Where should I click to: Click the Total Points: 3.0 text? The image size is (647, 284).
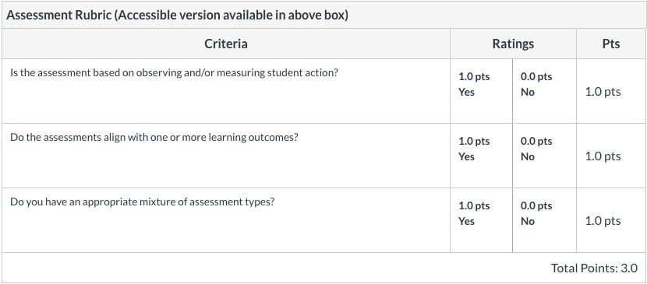pos(594,268)
